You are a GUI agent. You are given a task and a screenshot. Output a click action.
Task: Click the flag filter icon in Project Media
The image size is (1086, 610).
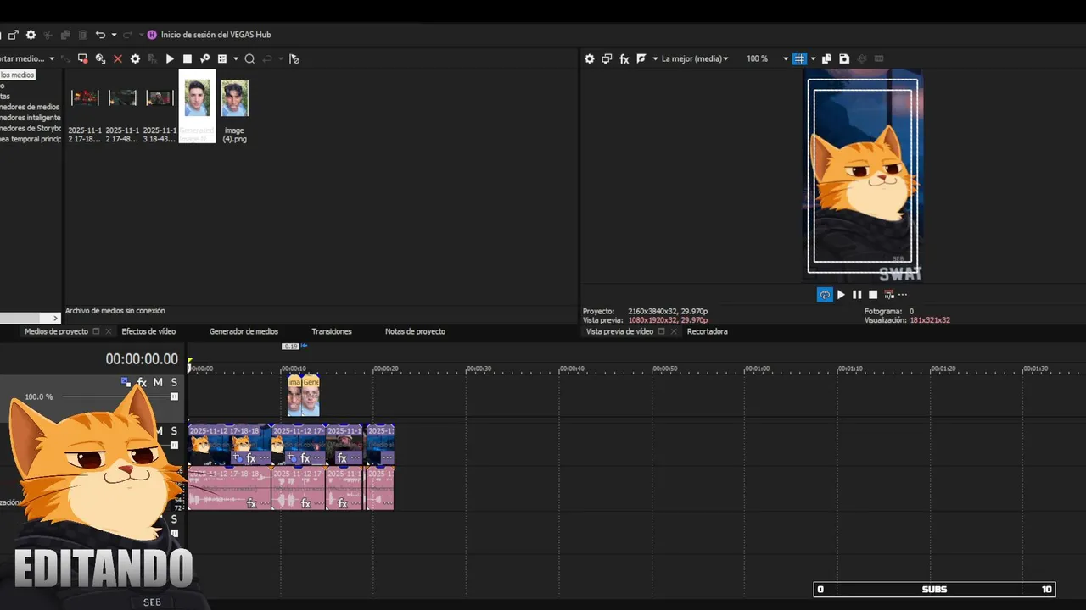[x=294, y=58]
